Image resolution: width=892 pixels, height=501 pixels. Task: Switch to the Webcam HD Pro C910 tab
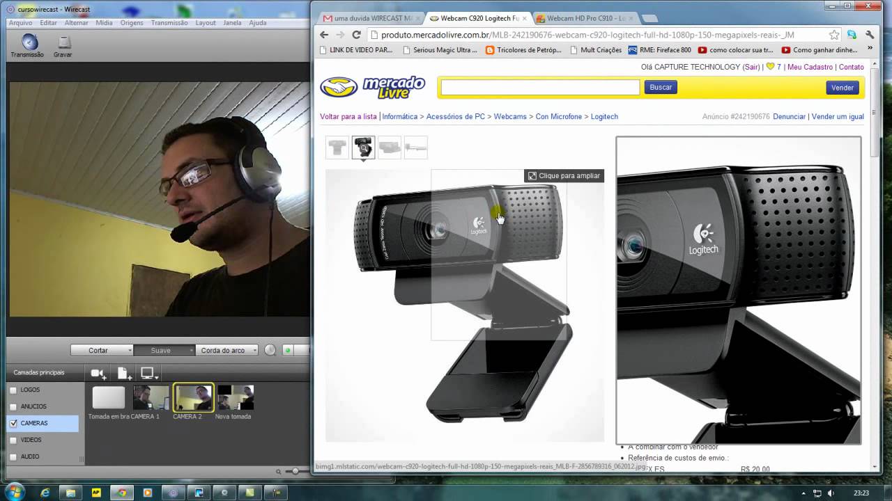(x=585, y=18)
